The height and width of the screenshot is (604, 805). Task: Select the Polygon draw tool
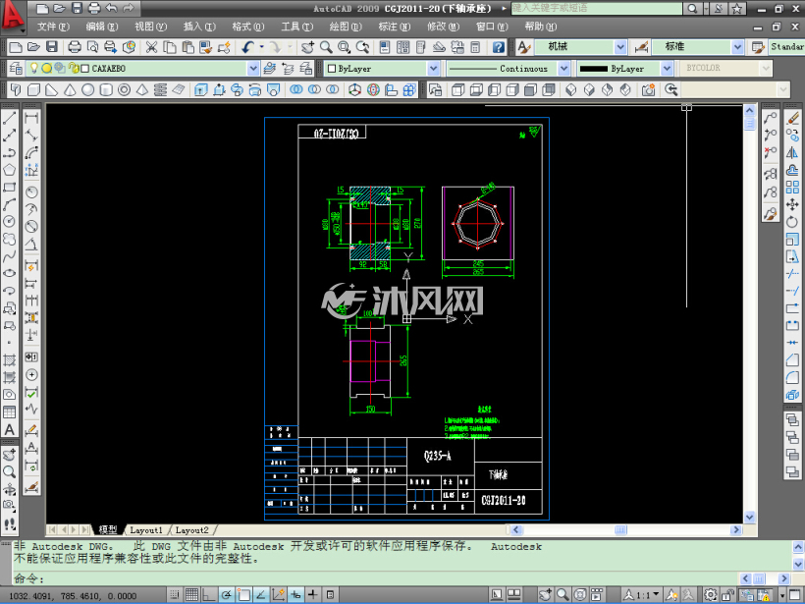pos(9,170)
